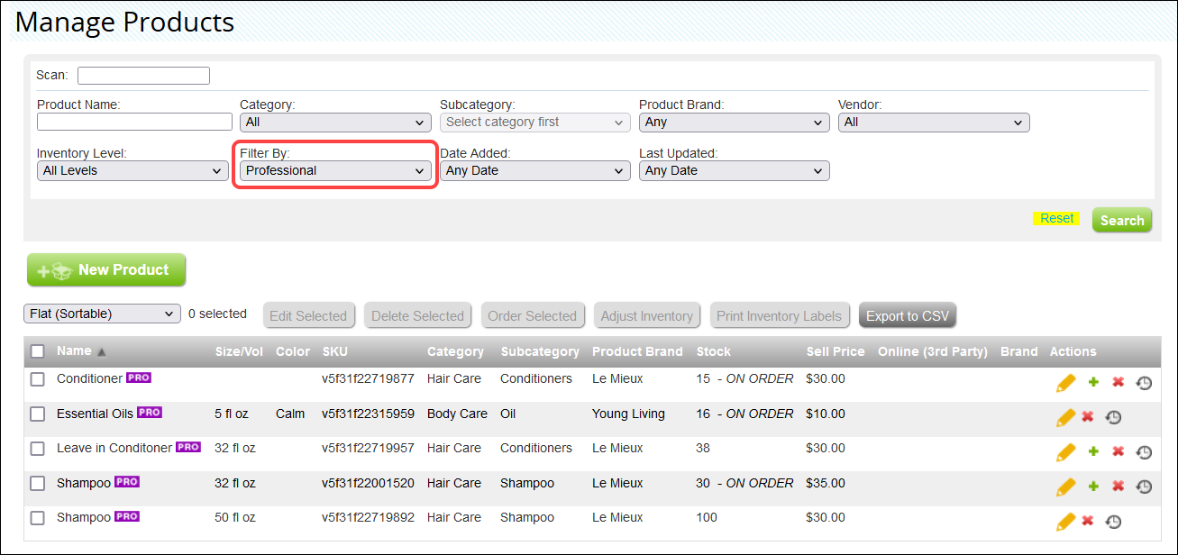The height and width of the screenshot is (555, 1178).
Task: Delete 50 fl oz Shampoo with red X
Action: tap(1087, 521)
